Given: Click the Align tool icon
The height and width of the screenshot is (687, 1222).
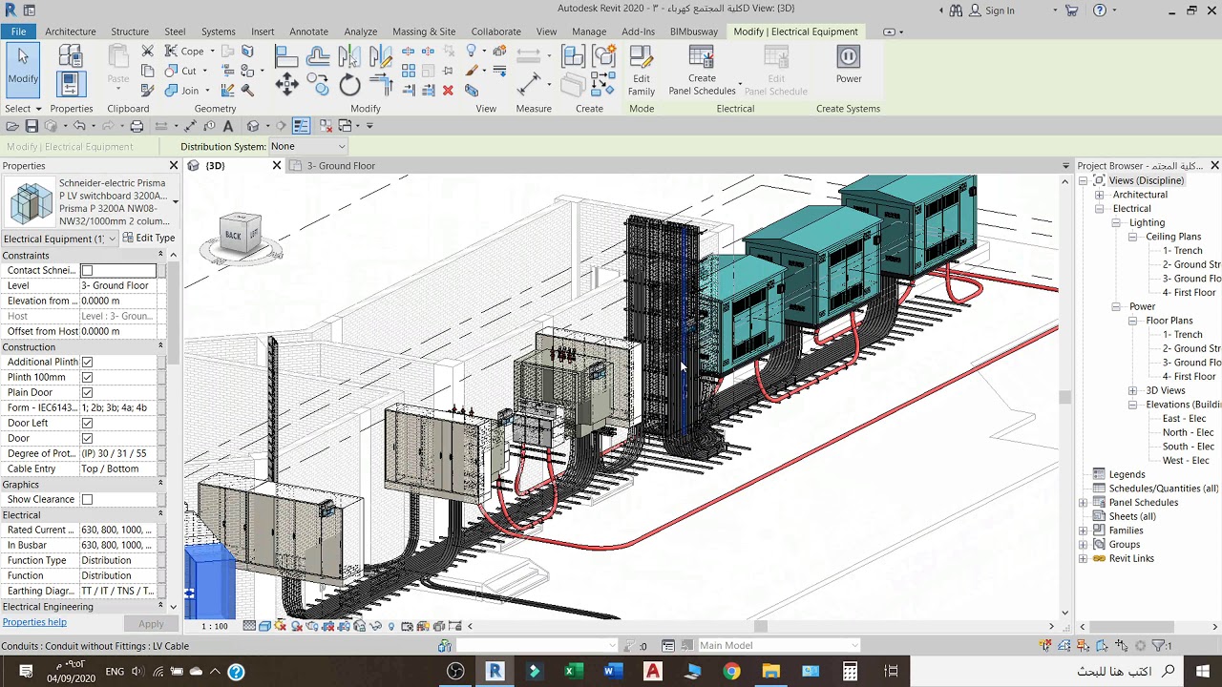Looking at the screenshot, I should [286, 56].
